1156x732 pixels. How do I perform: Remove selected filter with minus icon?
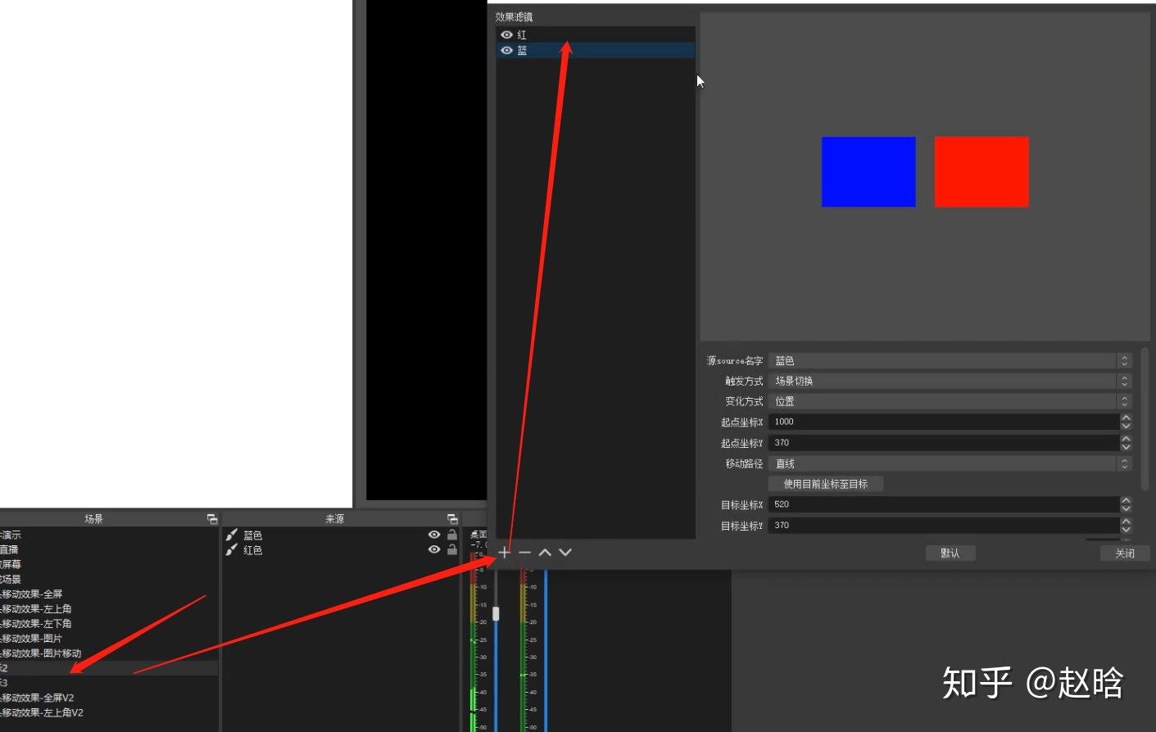tap(524, 552)
